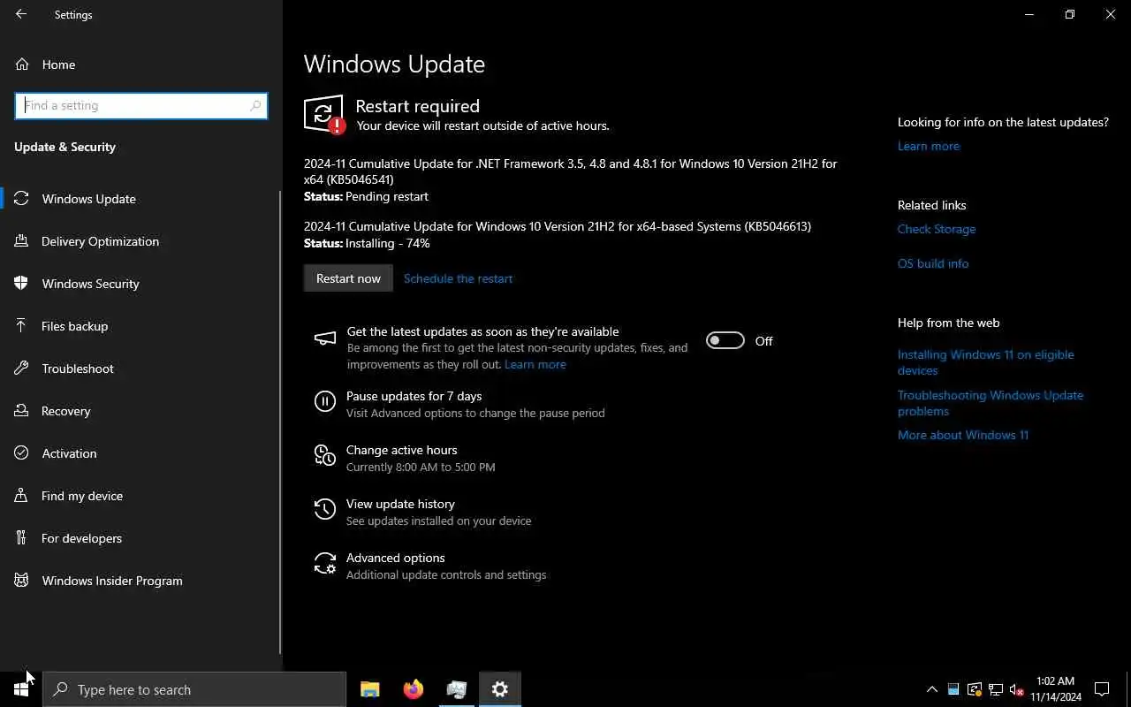Click the pause icon beside Pause updates
This screenshot has width=1131, height=707.
(x=325, y=403)
